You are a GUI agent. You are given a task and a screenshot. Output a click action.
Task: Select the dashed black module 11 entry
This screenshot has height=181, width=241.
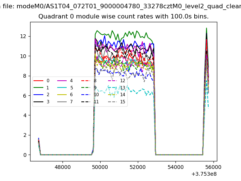click(x=89, y=102)
